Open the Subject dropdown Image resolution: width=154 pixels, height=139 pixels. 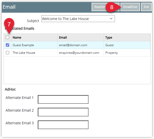(78, 19)
